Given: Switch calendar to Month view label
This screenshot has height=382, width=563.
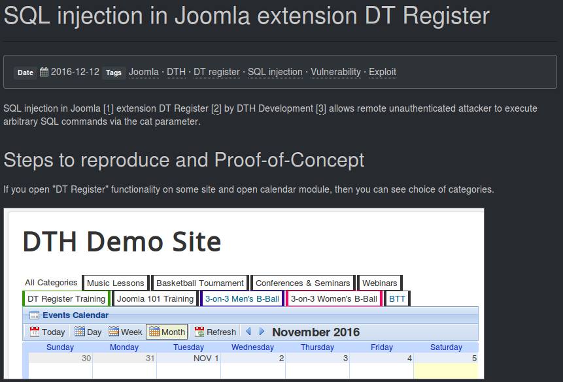Looking at the screenshot, I should pos(173,332).
